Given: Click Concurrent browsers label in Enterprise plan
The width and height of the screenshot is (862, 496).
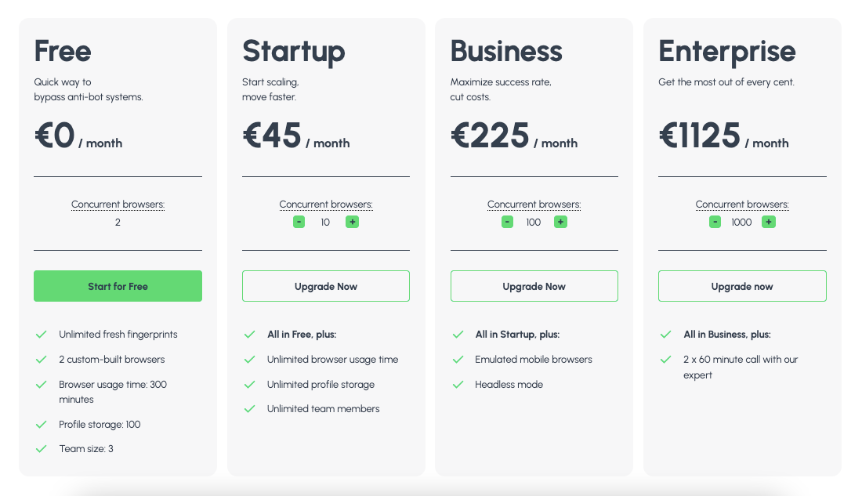Looking at the screenshot, I should [x=742, y=205].
